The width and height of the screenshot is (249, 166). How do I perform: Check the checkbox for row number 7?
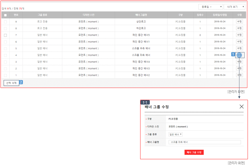point(5,35)
